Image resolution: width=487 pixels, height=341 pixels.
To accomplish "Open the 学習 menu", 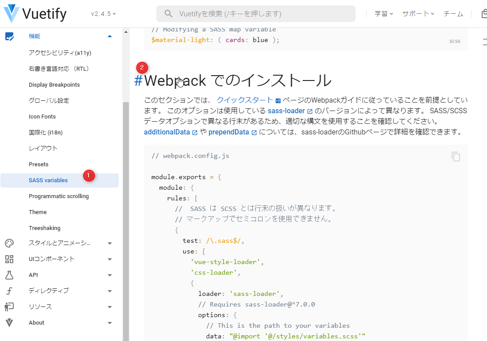I will (383, 14).
